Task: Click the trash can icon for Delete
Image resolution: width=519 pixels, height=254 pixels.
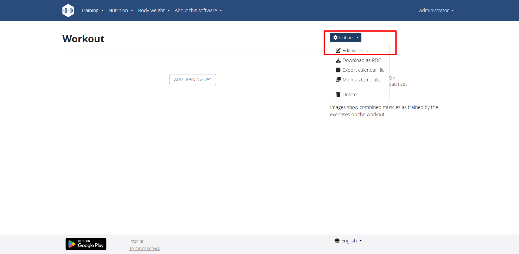Action: tap(338, 95)
